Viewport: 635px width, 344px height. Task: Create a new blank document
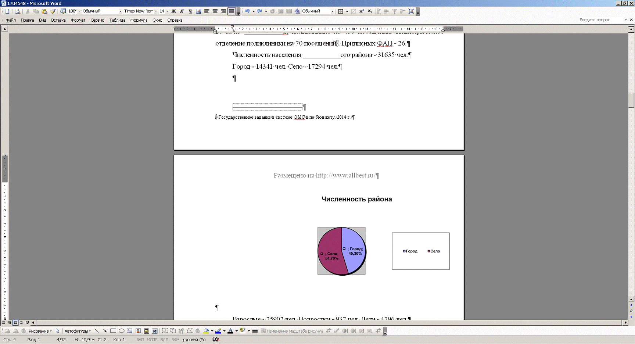tap(7, 11)
